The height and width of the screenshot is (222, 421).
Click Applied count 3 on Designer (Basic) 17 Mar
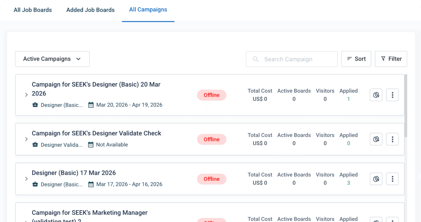pyautogui.click(x=349, y=183)
